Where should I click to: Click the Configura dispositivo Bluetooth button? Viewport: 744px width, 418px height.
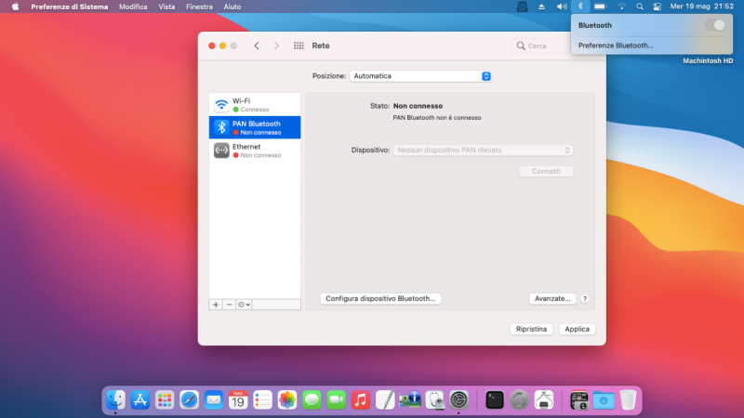point(380,298)
